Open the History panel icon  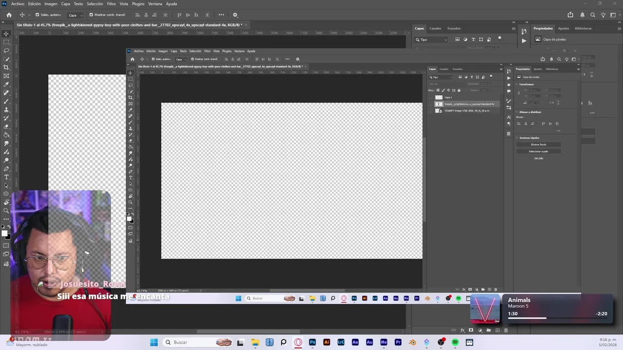tap(524, 32)
